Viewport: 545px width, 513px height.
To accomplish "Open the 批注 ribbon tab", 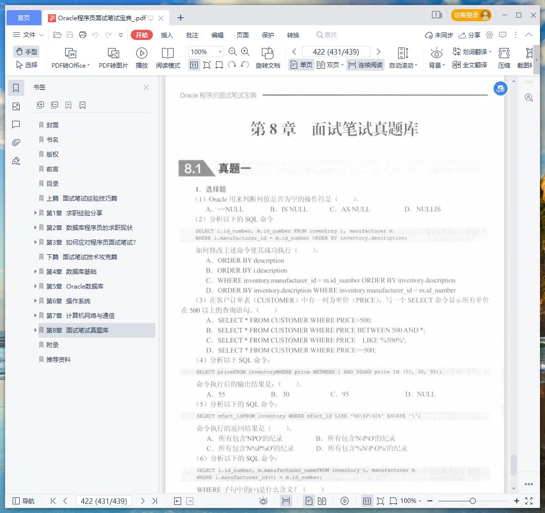I will point(192,35).
